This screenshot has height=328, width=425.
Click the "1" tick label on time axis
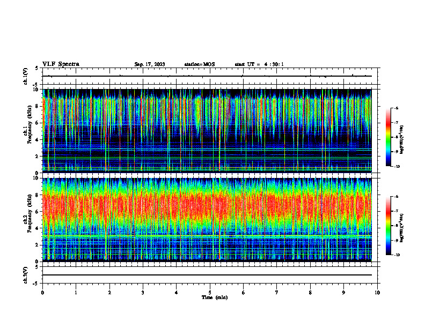(x=76, y=293)
